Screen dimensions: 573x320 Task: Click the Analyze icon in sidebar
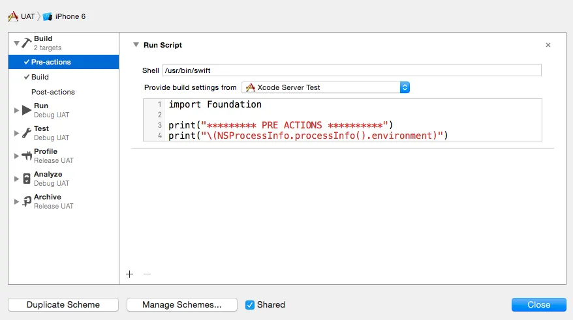point(27,179)
